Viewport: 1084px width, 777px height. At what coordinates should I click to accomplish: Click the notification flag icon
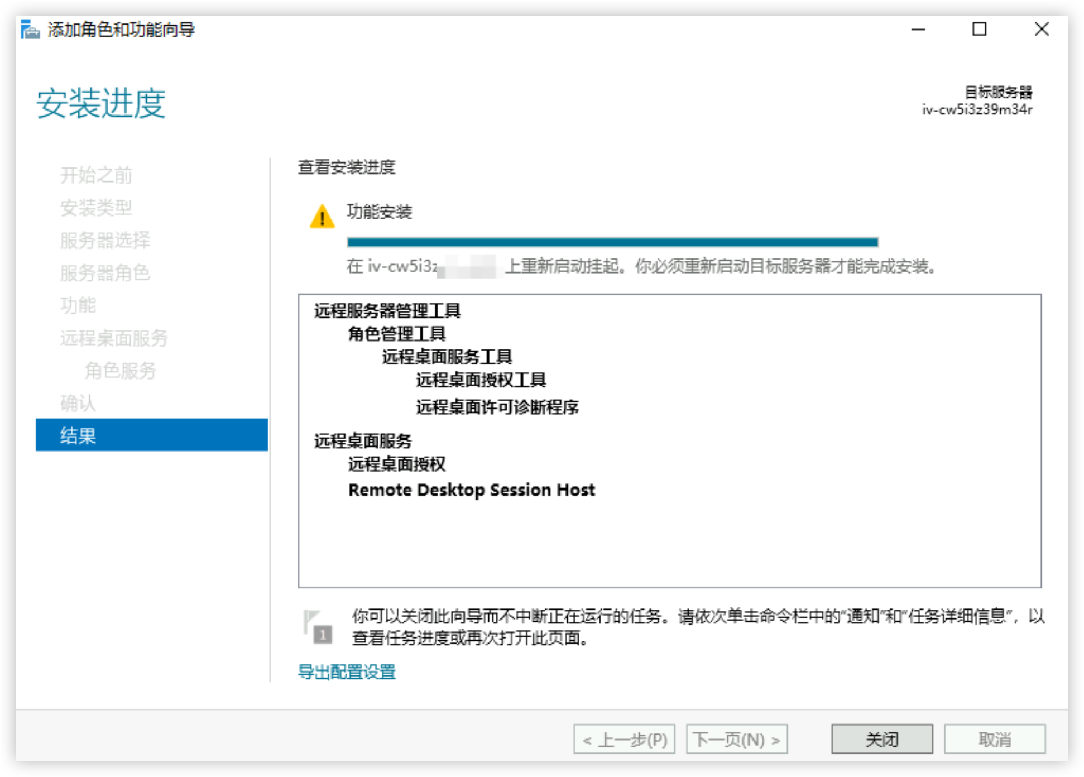point(318,627)
